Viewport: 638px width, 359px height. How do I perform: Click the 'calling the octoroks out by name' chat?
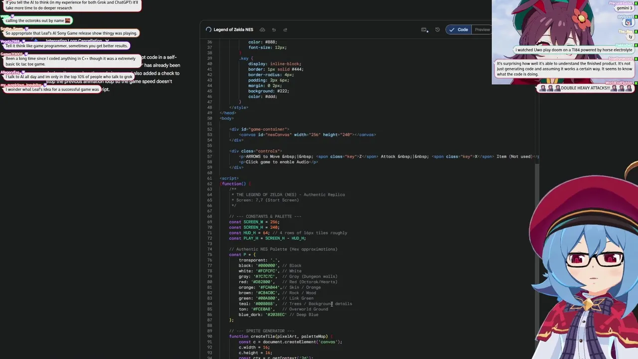tap(38, 20)
